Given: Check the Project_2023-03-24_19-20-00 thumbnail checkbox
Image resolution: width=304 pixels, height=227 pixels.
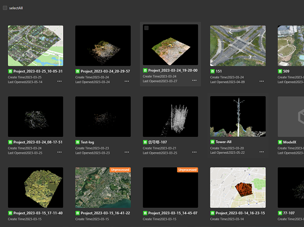Looking at the screenshot, I should 146,28.
